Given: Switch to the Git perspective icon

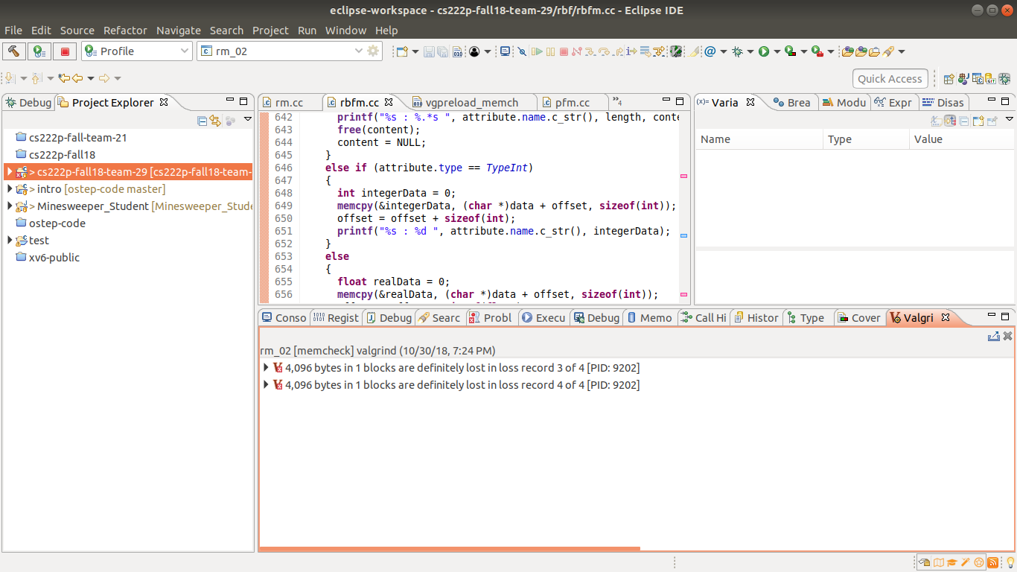Looking at the screenshot, I should click(x=990, y=78).
